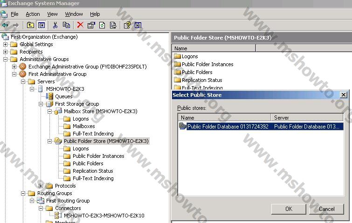Close the Select Public Store dialog
The image size is (352, 223).
[344, 95]
